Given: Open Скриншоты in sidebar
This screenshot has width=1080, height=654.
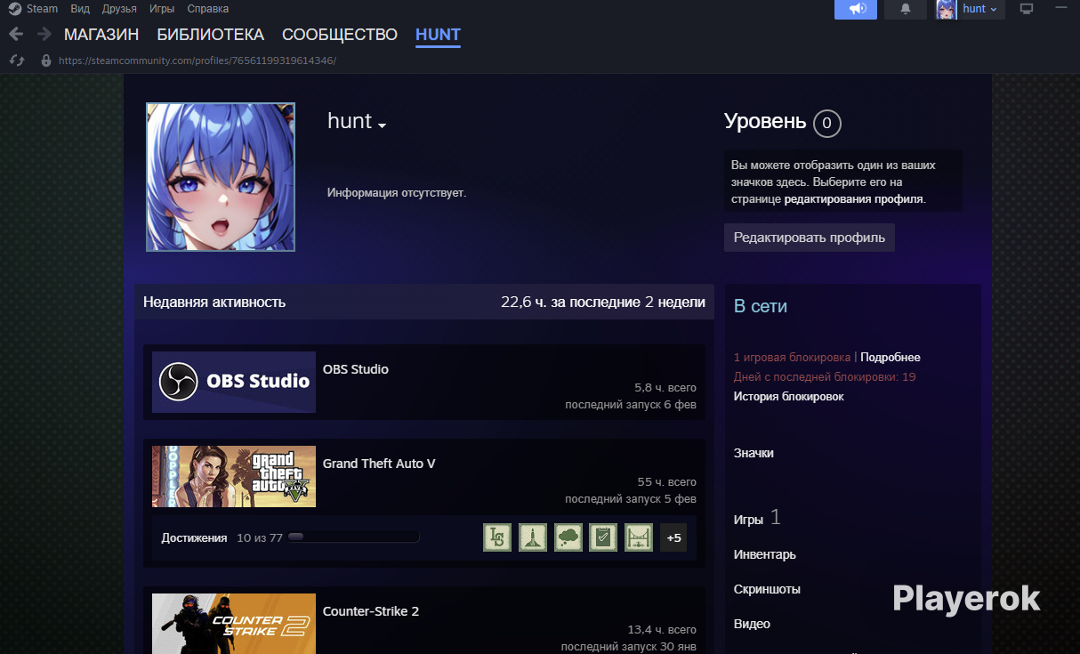Looking at the screenshot, I should point(767,589).
